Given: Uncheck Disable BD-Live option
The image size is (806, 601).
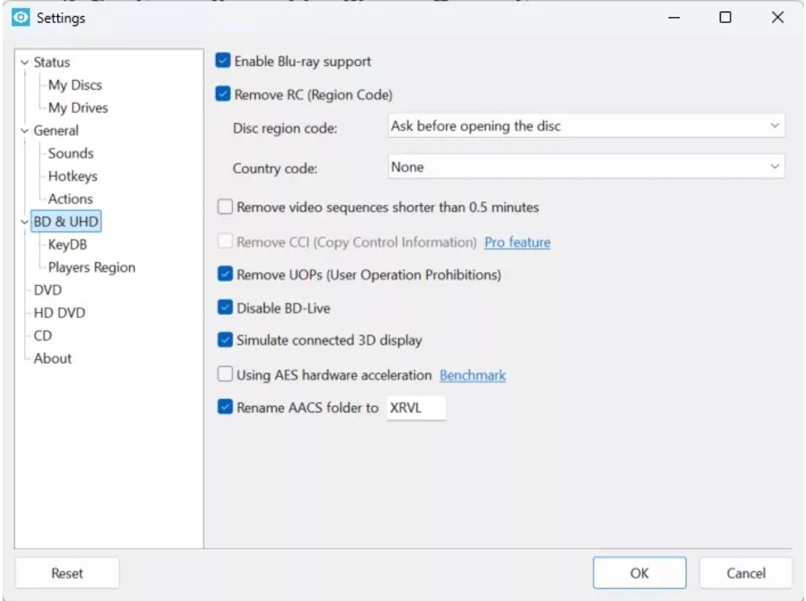Looking at the screenshot, I should tap(225, 308).
